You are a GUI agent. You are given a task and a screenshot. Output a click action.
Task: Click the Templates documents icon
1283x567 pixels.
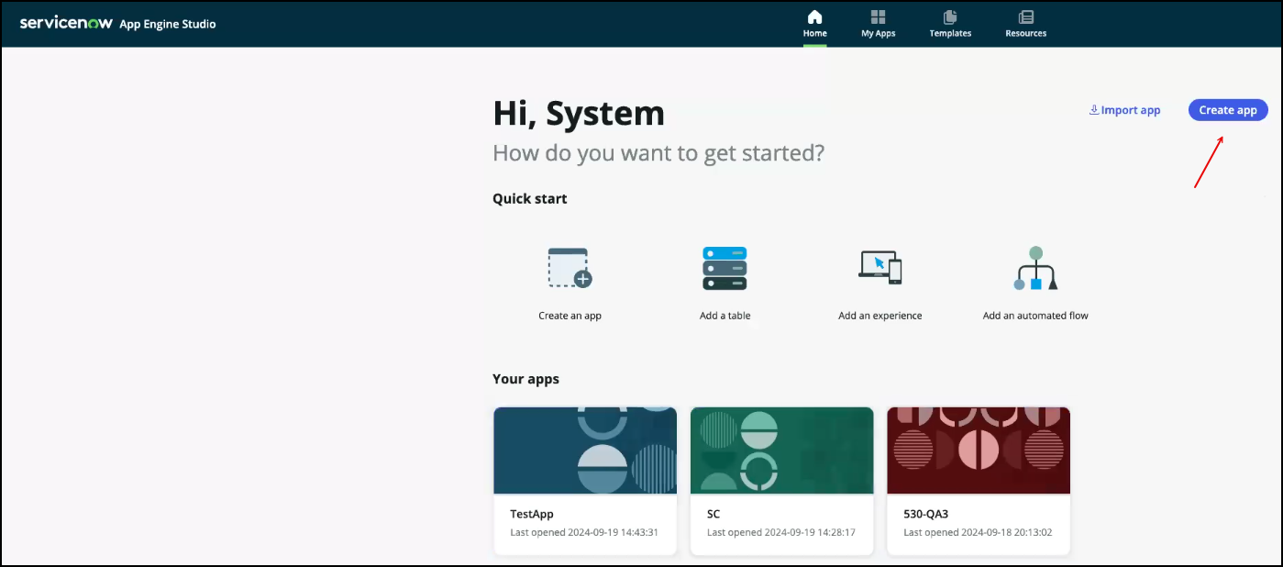tap(950, 17)
